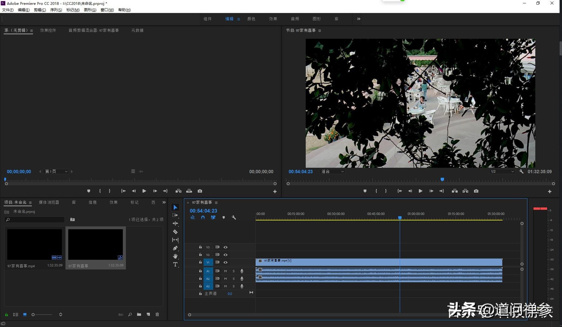This screenshot has height=327, width=562.
Task: Delete selected item with trash icon
Action: pos(157,315)
